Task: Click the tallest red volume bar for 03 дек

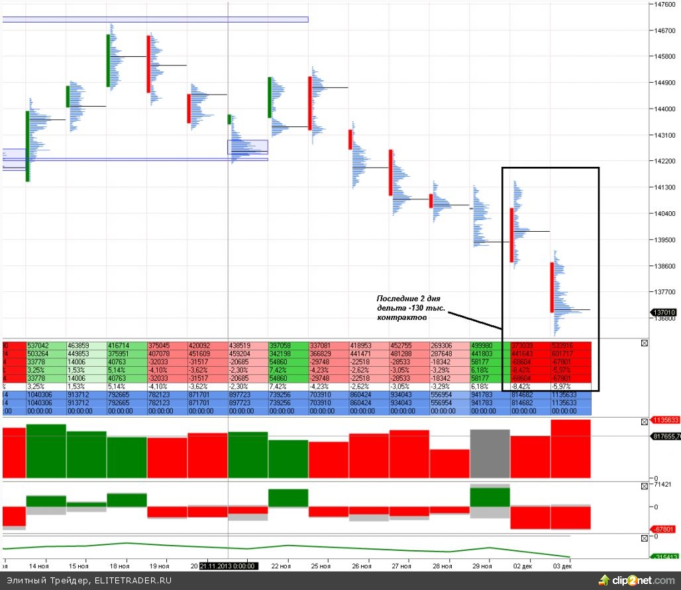Action: pyautogui.click(x=570, y=449)
